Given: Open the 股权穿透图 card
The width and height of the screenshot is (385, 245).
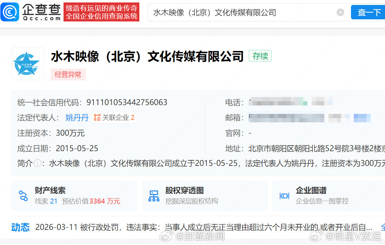Looking at the screenshot, I should coord(205,196).
